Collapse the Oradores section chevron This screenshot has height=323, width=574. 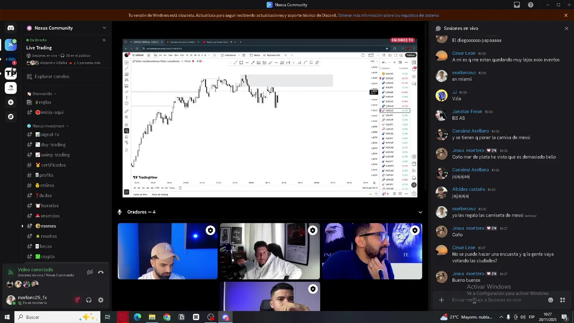(x=420, y=212)
